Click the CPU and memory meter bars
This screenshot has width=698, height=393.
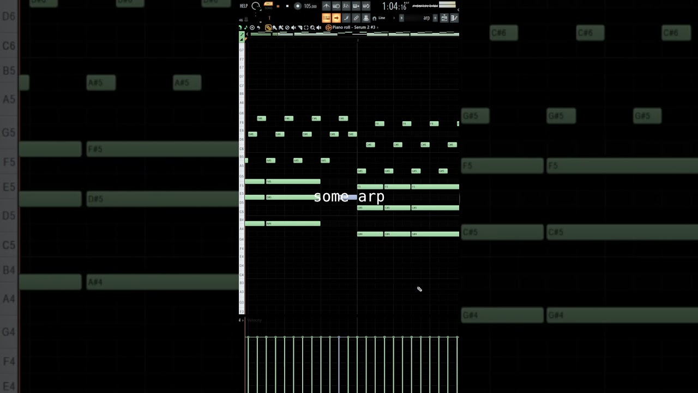pyautogui.click(x=447, y=5)
